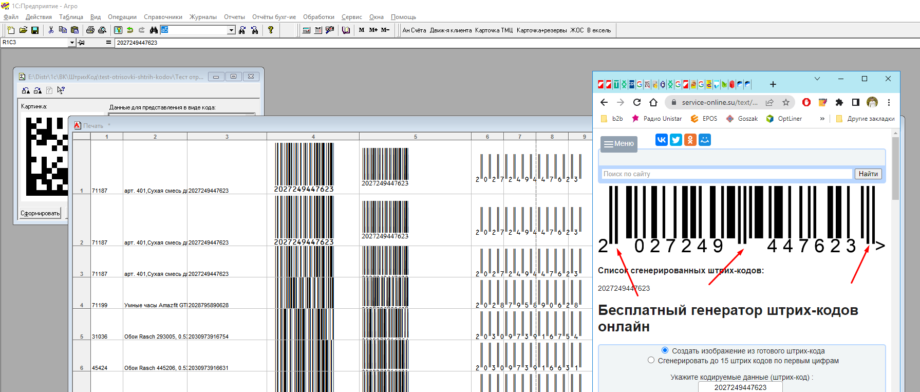The height and width of the screenshot is (392, 920).
Task: Open the Меню button on webpage
Action: click(x=619, y=144)
